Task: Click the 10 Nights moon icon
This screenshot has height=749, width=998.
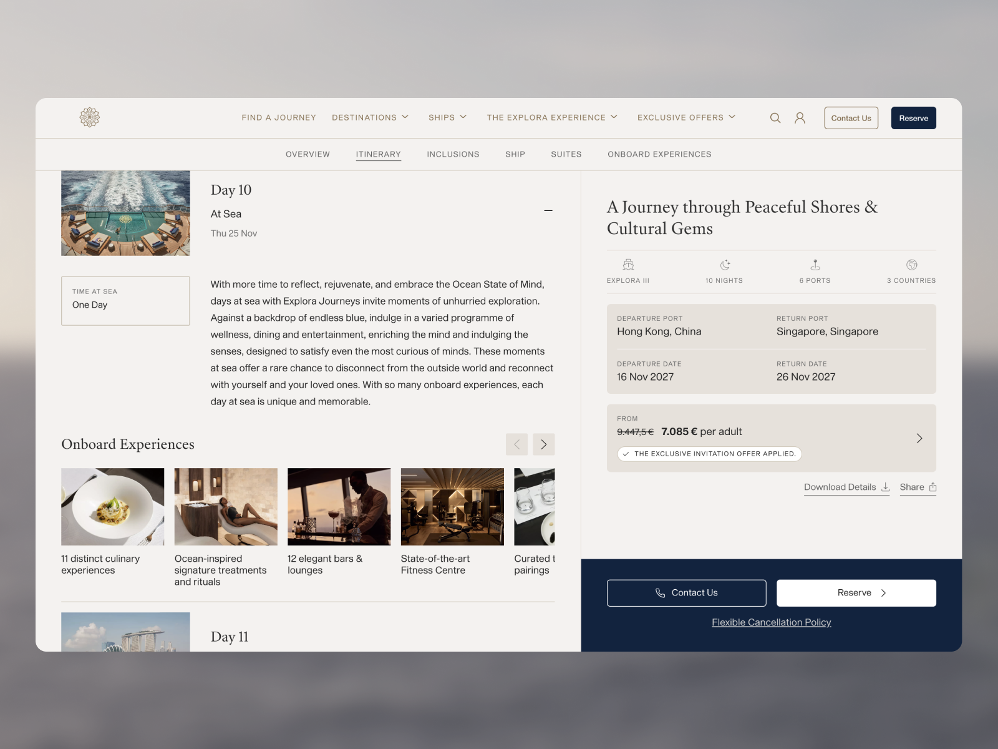Action: [x=725, y=265]
